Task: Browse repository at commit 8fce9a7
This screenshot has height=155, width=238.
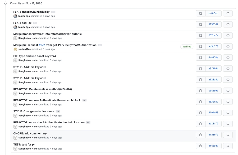Action: (228, 146)
